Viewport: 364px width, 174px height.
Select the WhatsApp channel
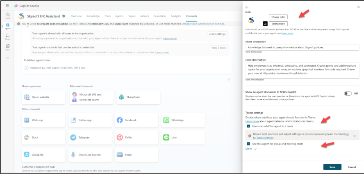pos(183,120)
